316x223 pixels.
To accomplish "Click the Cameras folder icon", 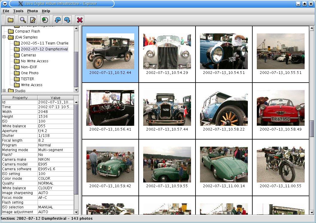I will [17, 55].
